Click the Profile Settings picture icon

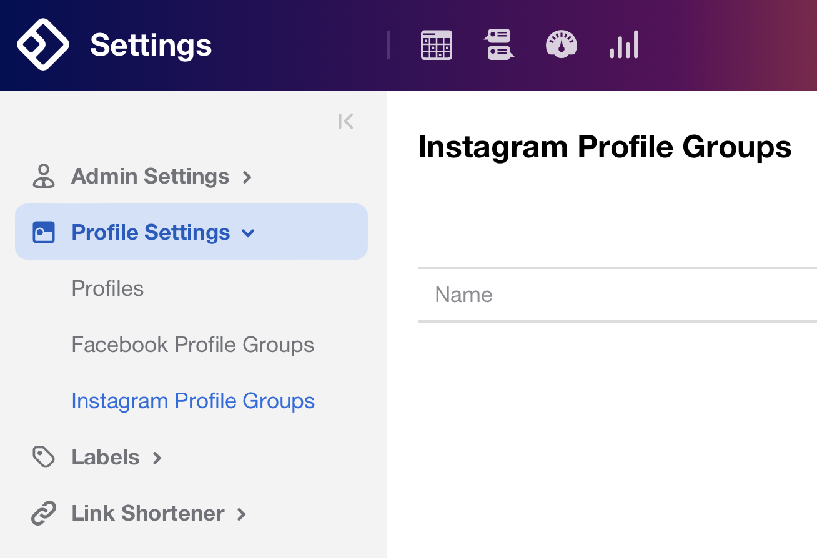pos(44,232)
